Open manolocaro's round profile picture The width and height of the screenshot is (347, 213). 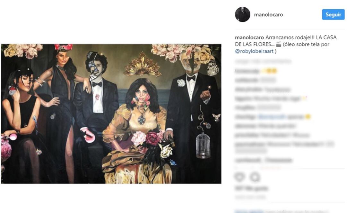[x=243, y=15]
